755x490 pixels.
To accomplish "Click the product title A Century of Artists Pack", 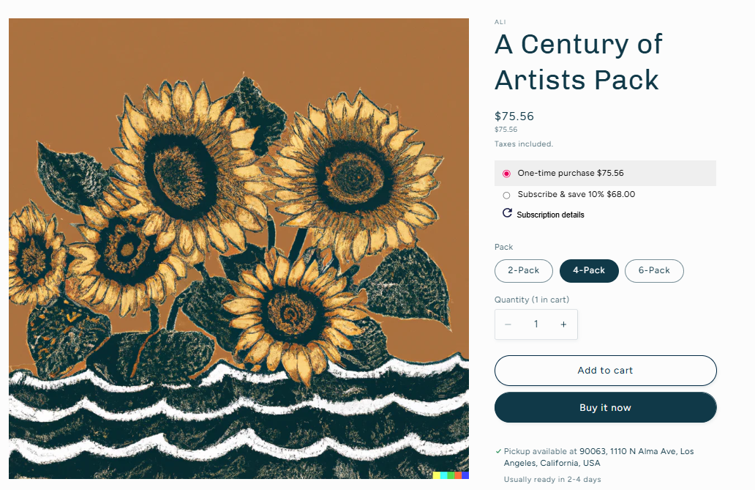I will coord(578,62).
